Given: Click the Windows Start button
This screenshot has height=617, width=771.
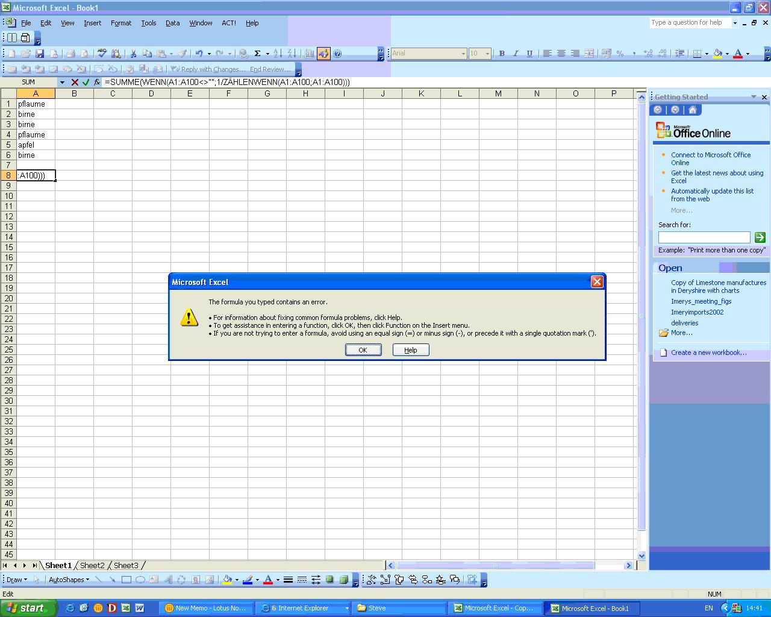Looking at the screenshot, I should pyautogui.click(x=28, y=608).
